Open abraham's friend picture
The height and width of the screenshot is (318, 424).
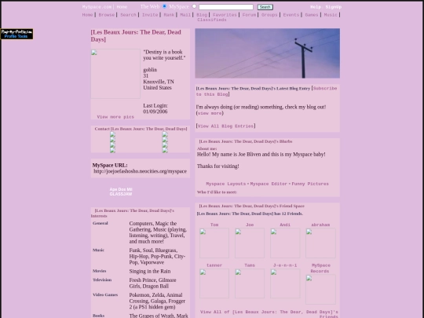point(320,243)
